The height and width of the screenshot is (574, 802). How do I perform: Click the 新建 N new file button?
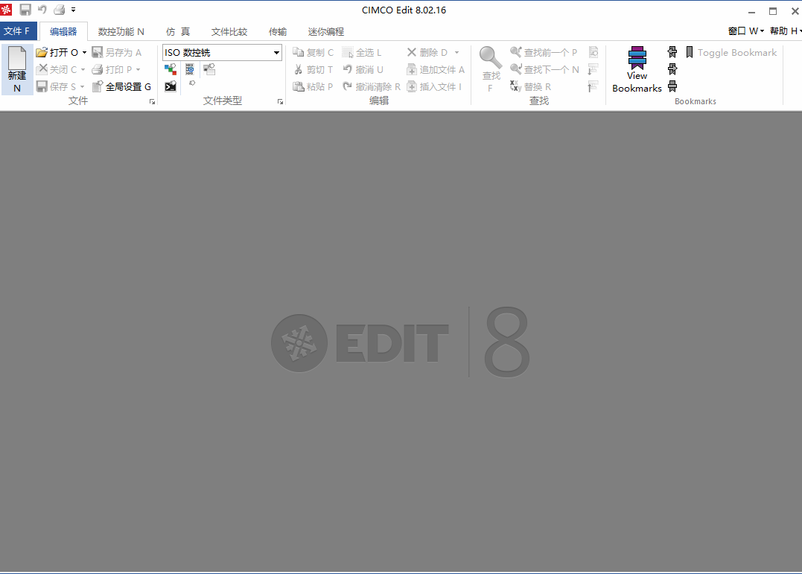tap(17, 69)
